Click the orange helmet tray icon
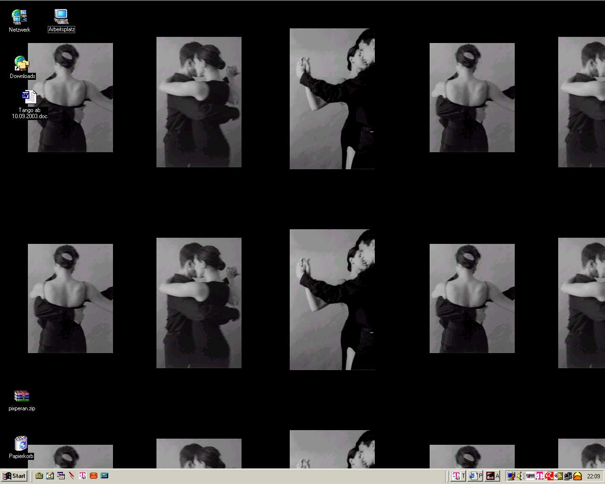 578,476
